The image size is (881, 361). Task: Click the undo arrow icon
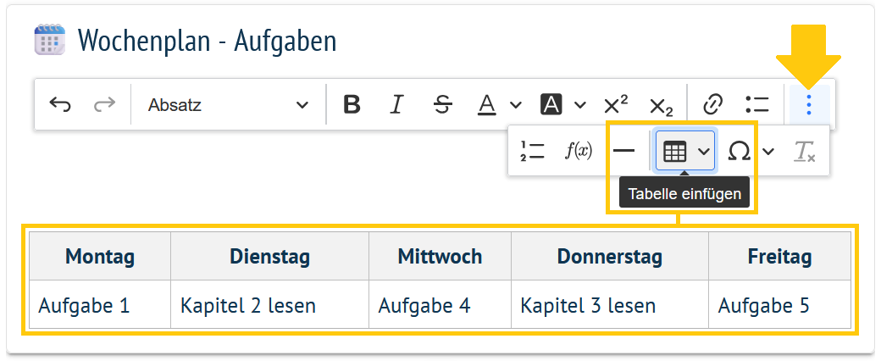click(x=60, y=105)
